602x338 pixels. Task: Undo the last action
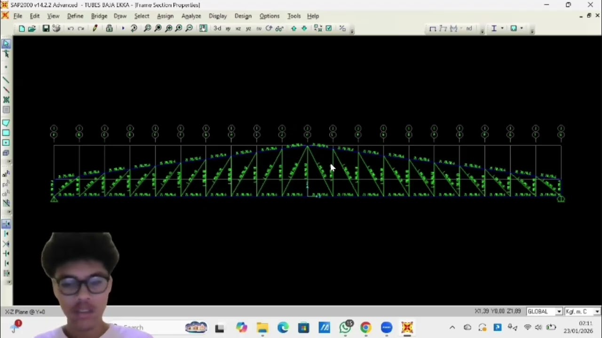71,29
